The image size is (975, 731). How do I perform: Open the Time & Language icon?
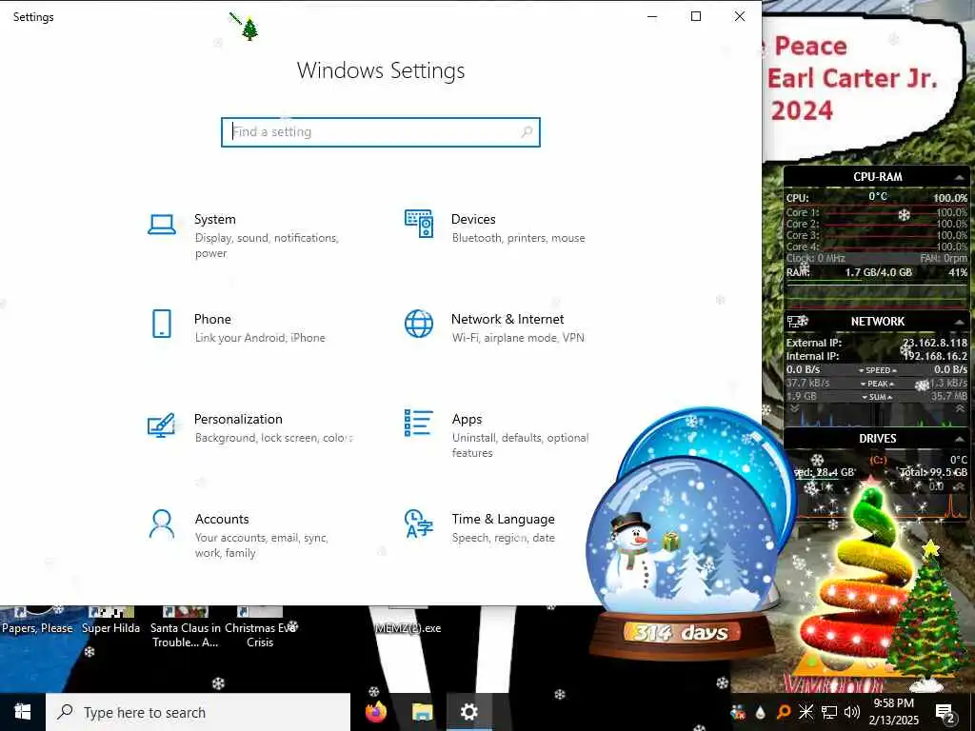(419, 524)
